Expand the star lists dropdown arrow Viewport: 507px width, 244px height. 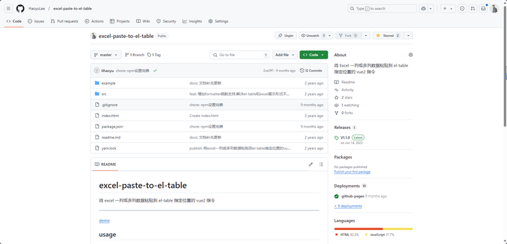click(x=408, y=35)
